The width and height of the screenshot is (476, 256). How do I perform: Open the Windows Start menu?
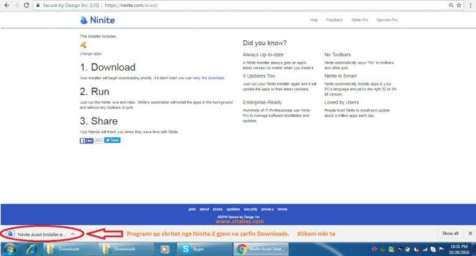tap(10, 249)
